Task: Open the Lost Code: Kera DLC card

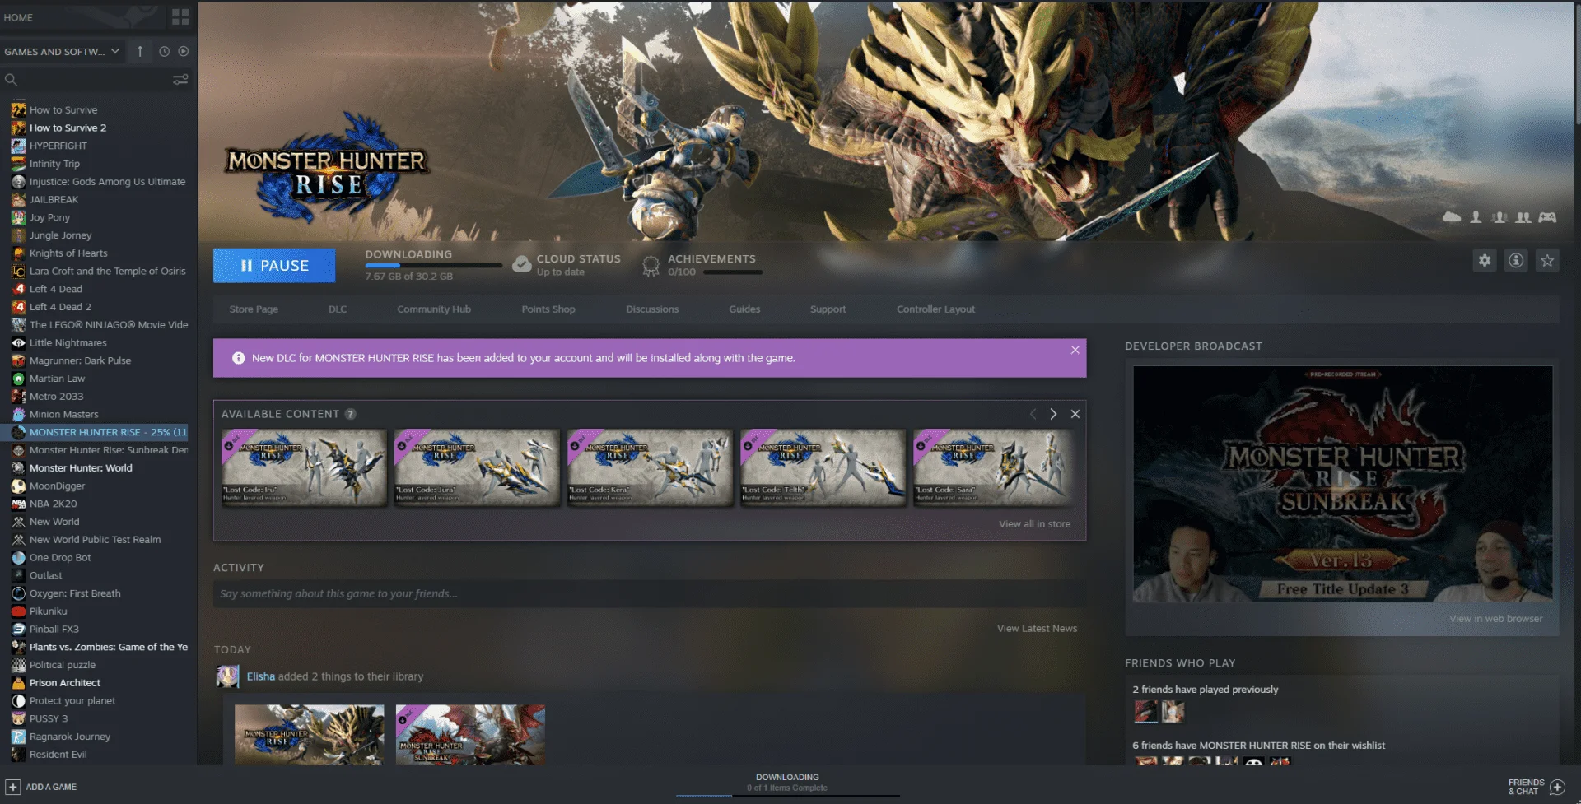Action: pyautogui.click(x=650, y=467)
